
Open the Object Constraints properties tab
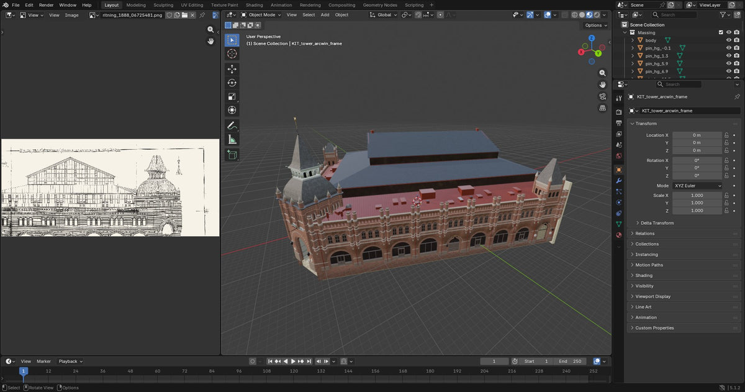pos(618,213)
